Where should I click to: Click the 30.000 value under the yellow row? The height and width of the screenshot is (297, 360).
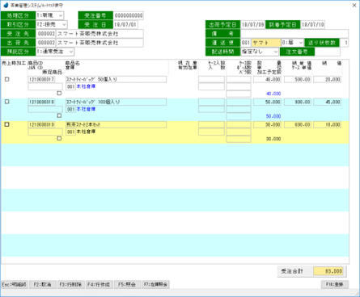(273, 139)
